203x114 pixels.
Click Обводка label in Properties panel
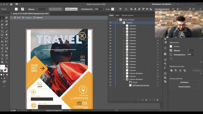click(177, 51)
